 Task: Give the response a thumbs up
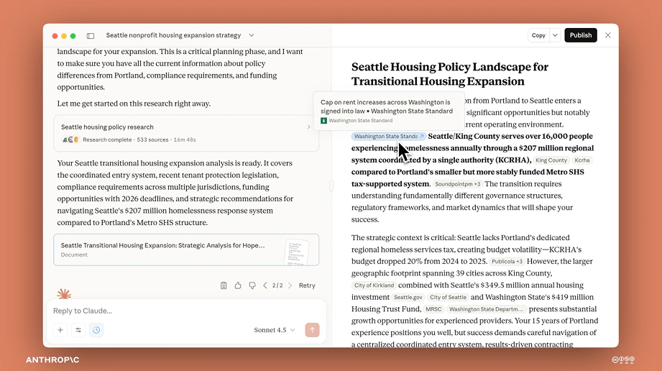coord(238,285)
